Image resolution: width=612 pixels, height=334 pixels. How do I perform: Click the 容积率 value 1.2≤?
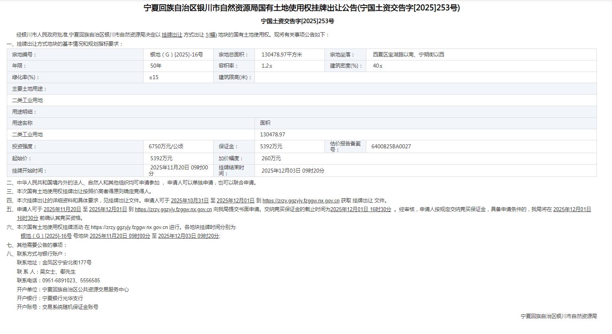tap(267, 66)
